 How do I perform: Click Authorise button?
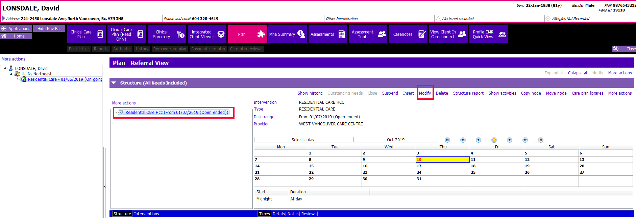(122, 49)
